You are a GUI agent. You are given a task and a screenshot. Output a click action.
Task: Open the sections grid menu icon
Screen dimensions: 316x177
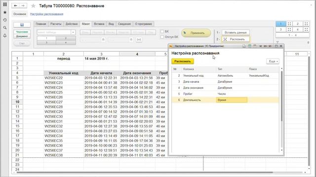point(5,4)
